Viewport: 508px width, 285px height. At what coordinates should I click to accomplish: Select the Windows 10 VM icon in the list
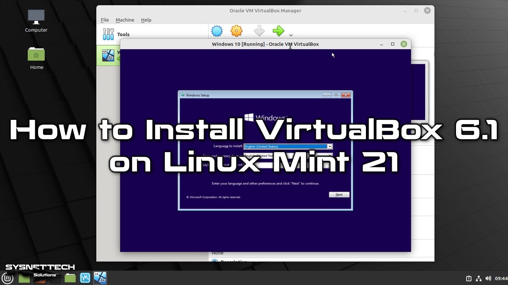click(x=108, y=55)
